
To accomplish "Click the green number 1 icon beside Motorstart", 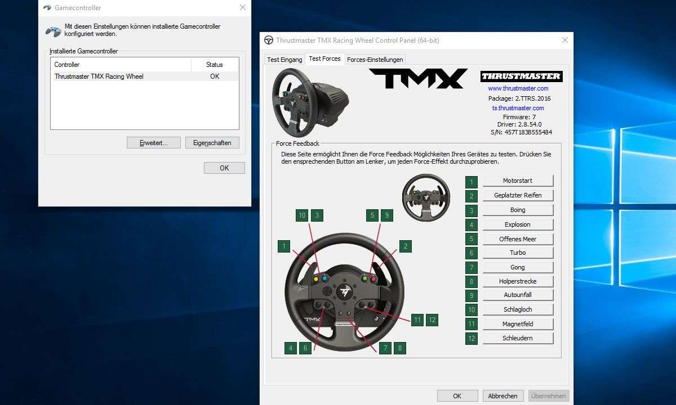I will pos(472,182).
